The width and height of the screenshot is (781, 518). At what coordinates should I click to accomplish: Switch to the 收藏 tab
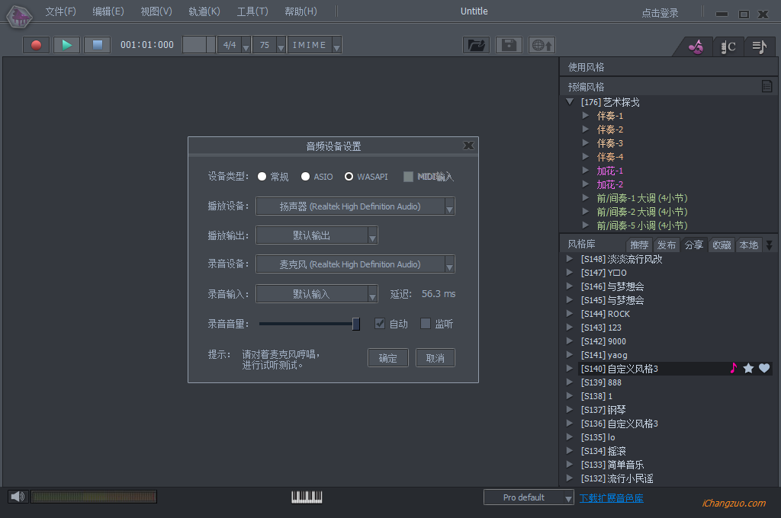pyautogui.click(x=721, y=245)
